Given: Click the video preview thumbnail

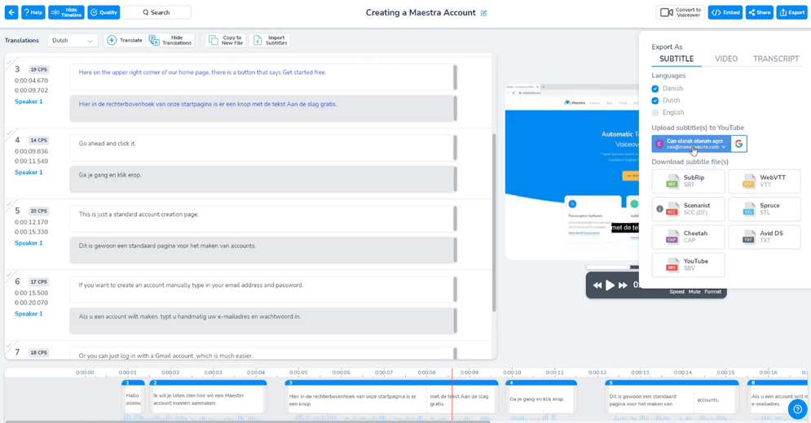Looking at the screenshot, I should 572,173.
